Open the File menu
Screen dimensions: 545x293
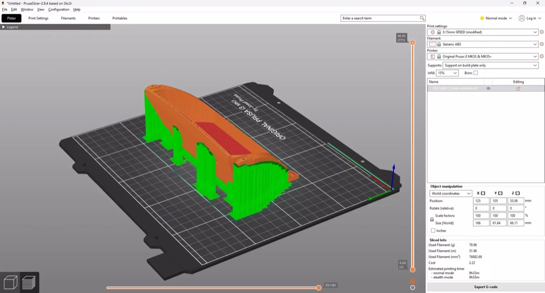pyautogui.click(x=4, y=9)
